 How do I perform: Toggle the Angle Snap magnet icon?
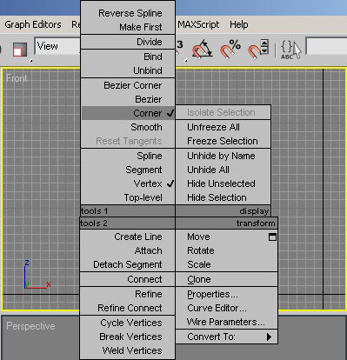pyautogui.click(x=202, y=50)
